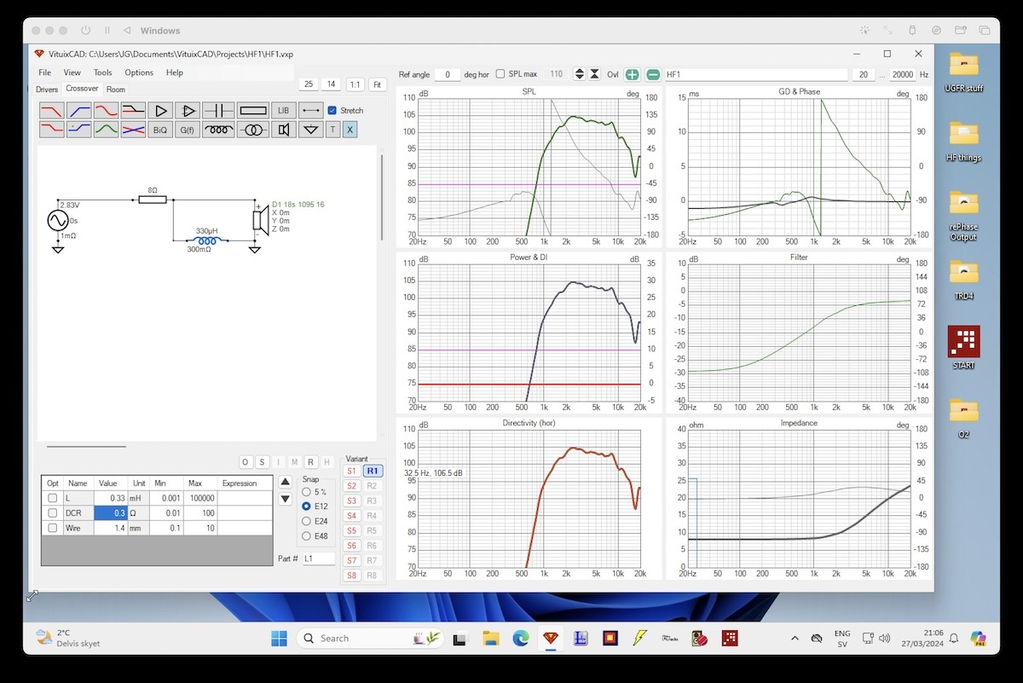Image resolution: width=1023 pixels, height=683 pixels.
Task: Insert a BiQ biquad block
Action: (x=159, y=130)
